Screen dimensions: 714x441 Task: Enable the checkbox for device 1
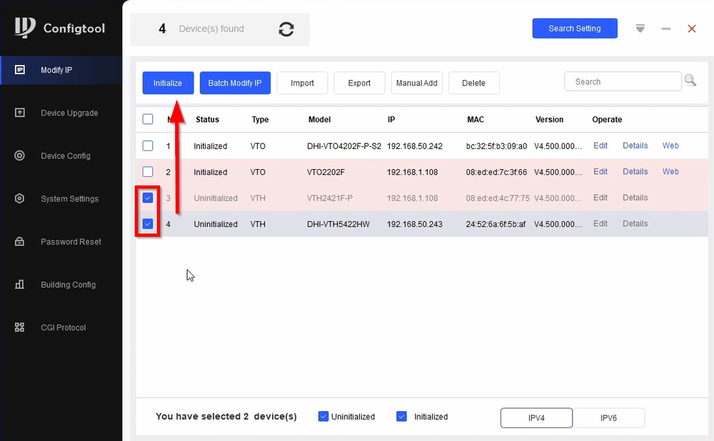(148, 146)
